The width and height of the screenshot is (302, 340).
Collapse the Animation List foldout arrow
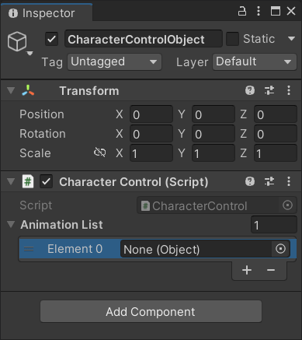[x=11, y=224]
